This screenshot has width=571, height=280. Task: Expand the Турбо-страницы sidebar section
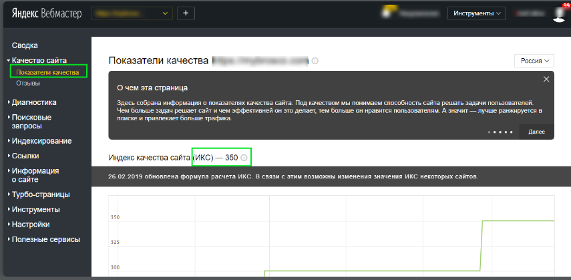(39, 194)
